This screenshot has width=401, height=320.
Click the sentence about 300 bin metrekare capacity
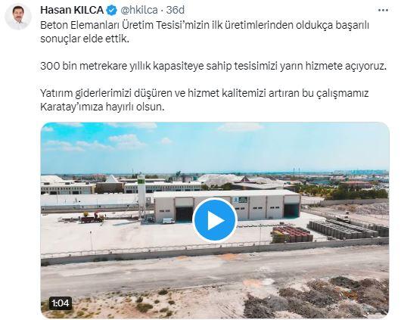(x=213, y=66)
